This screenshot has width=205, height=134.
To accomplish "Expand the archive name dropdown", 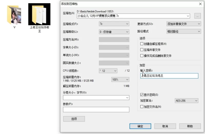I will click(x=188, y=16).
